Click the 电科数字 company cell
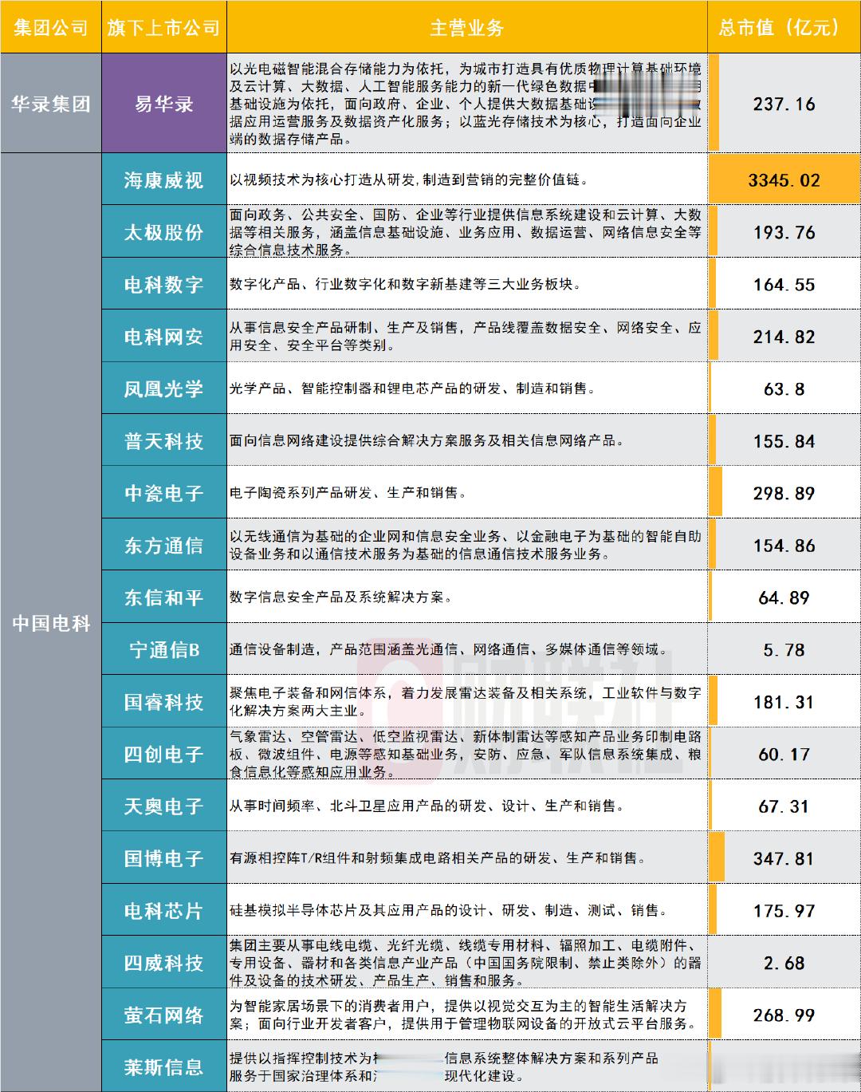861x1092 pixels. (164, 285)
